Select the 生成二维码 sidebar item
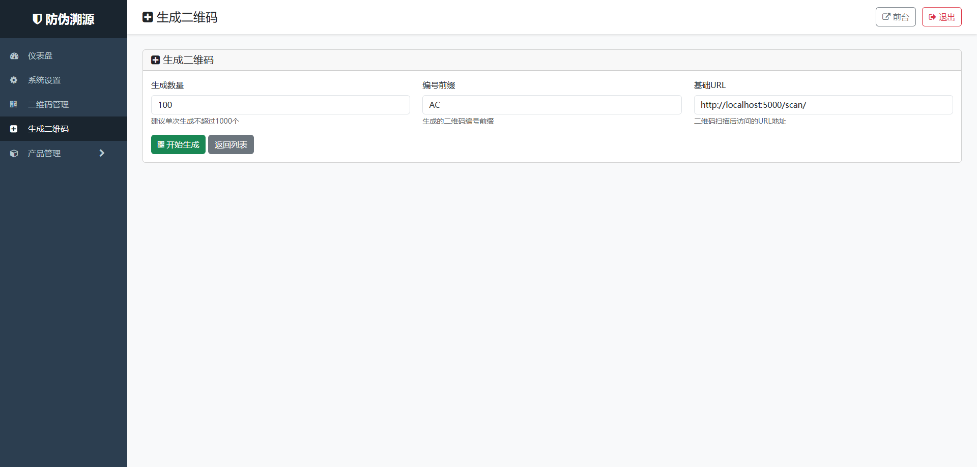Viewport: 977px width, 467px height. click(x=64, y=129)
